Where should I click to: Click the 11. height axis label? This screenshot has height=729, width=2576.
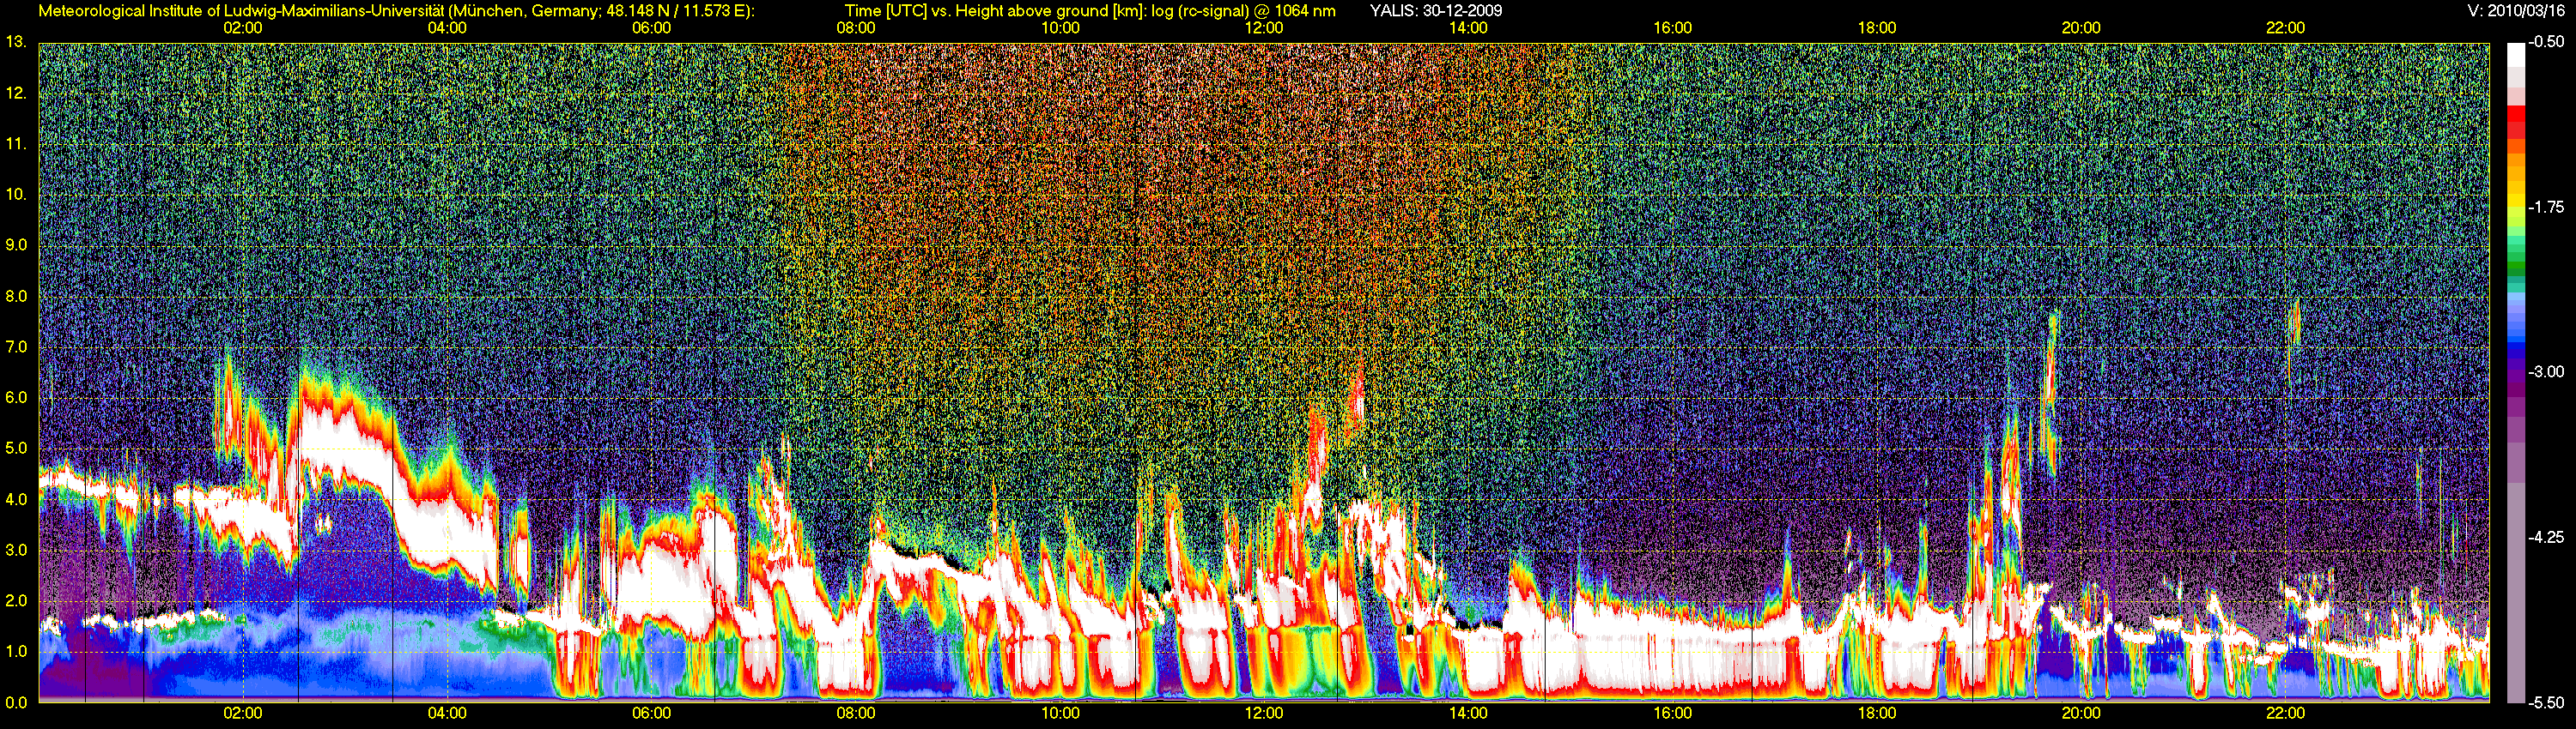[16, 144]
